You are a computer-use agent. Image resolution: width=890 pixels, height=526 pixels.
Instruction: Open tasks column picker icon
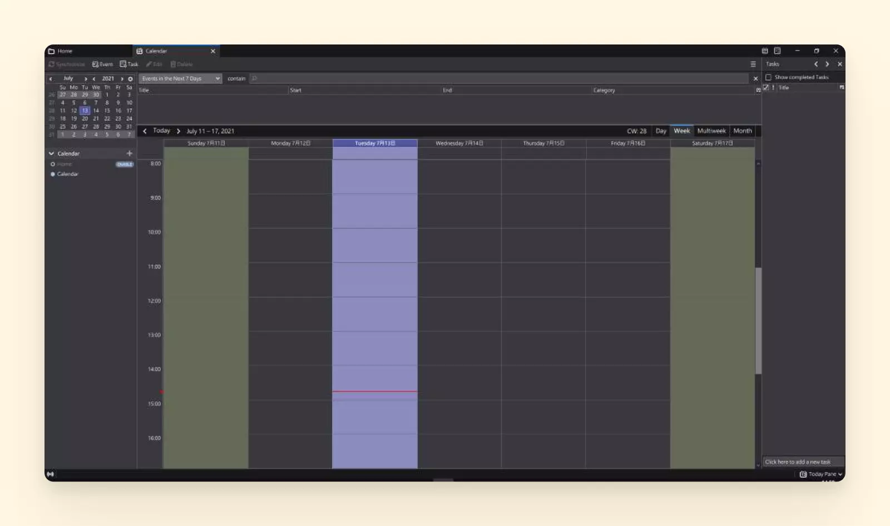(842, 87)
